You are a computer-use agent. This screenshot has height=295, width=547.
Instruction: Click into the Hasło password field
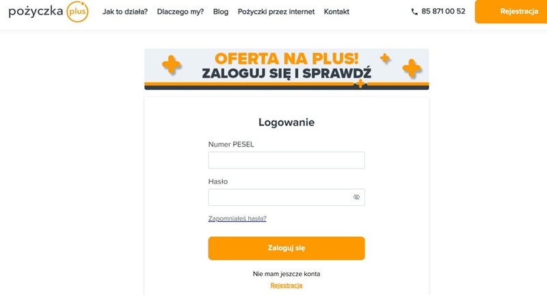280,197
